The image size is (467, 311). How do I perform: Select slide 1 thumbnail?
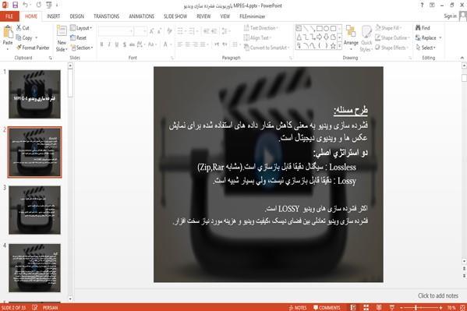[34, 94]
